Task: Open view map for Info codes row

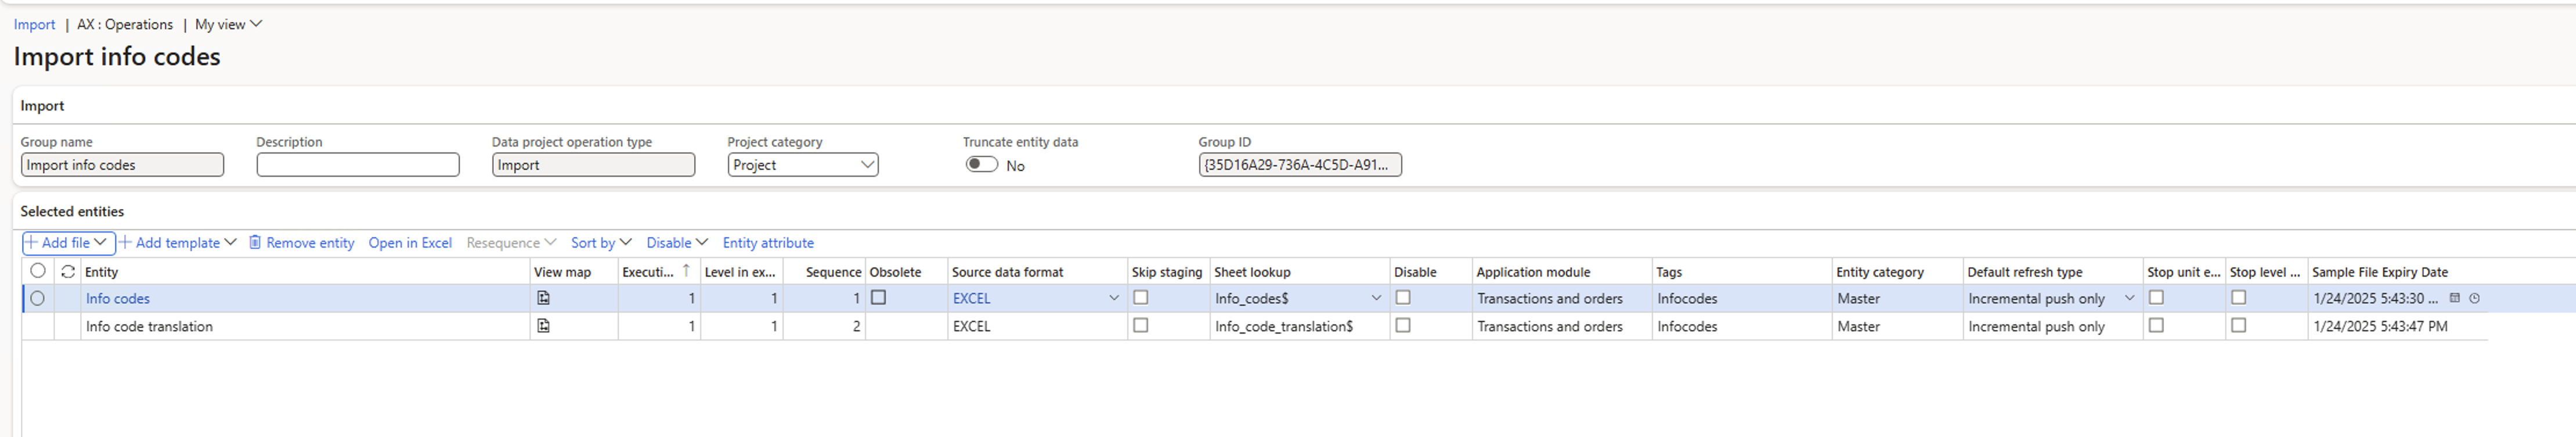Action: pyautogui.click(x=543, y=298)
